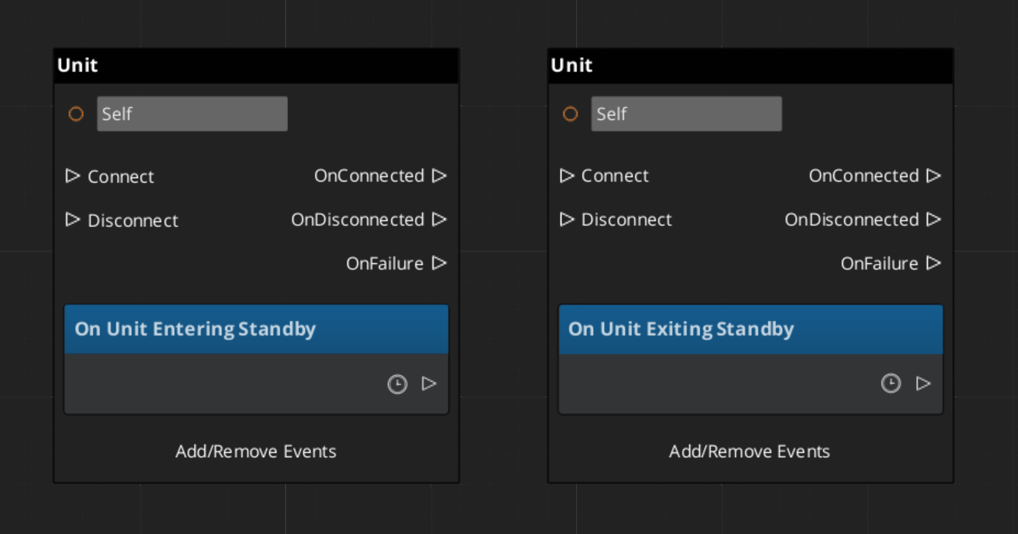
Task: Click the OnFailure output port on the Entering Standby node
Action: [439, 263]
